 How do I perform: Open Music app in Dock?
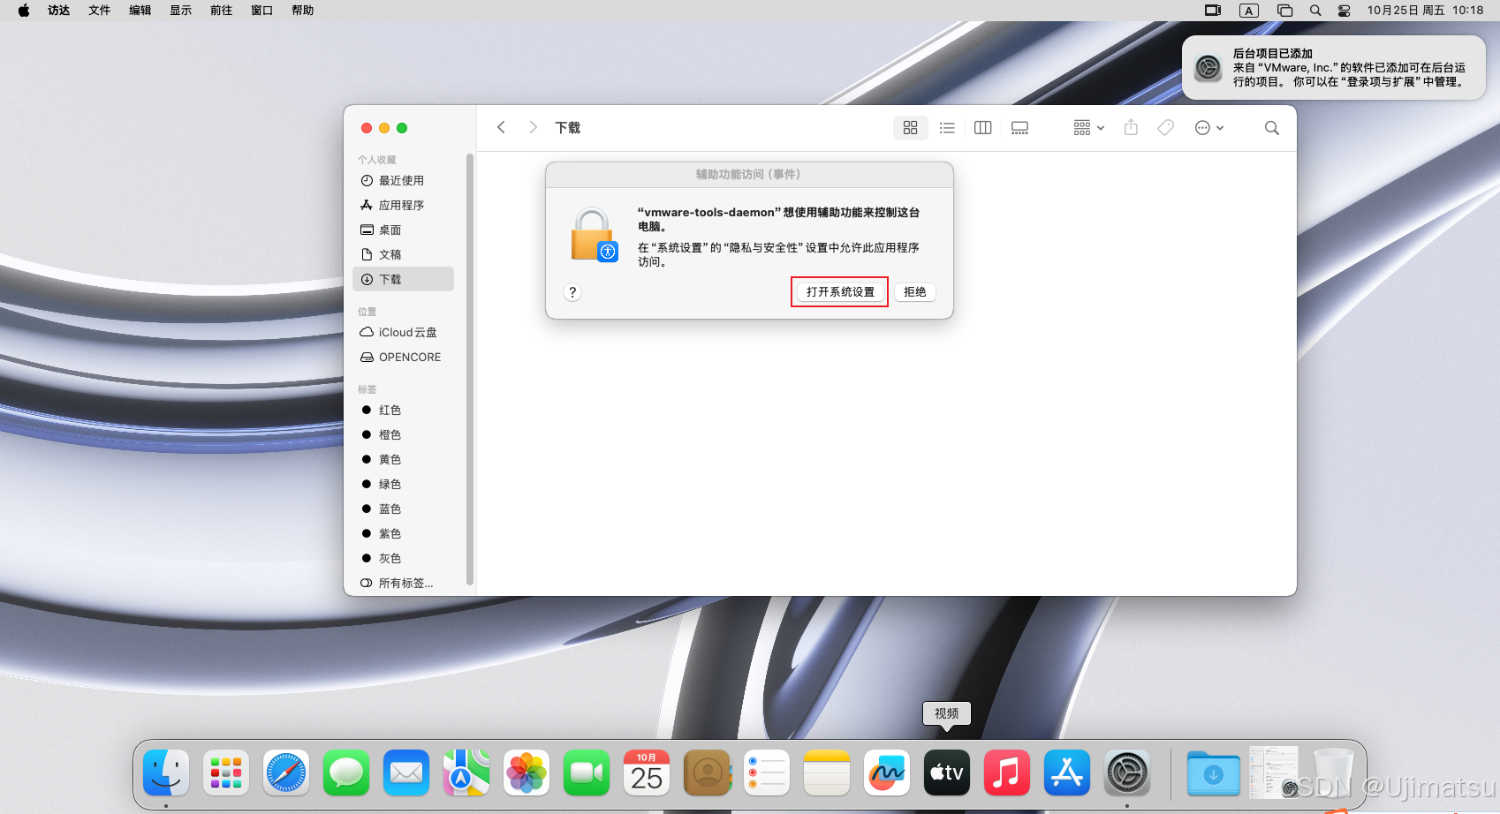click(x=1007, y=773)
